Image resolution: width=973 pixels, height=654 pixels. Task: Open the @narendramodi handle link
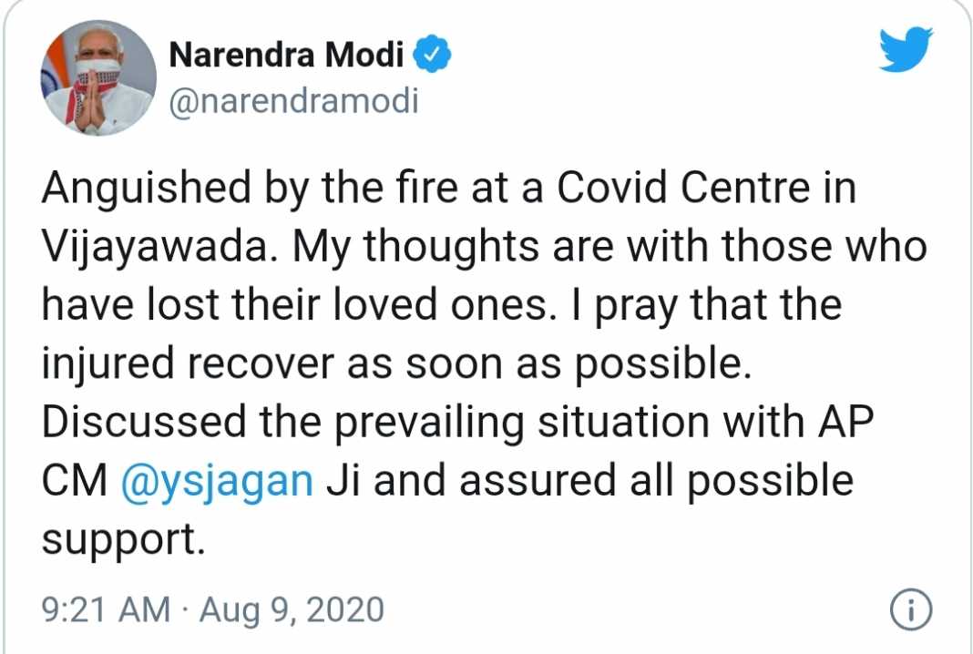pyautogui.click(x=293, y=100)
